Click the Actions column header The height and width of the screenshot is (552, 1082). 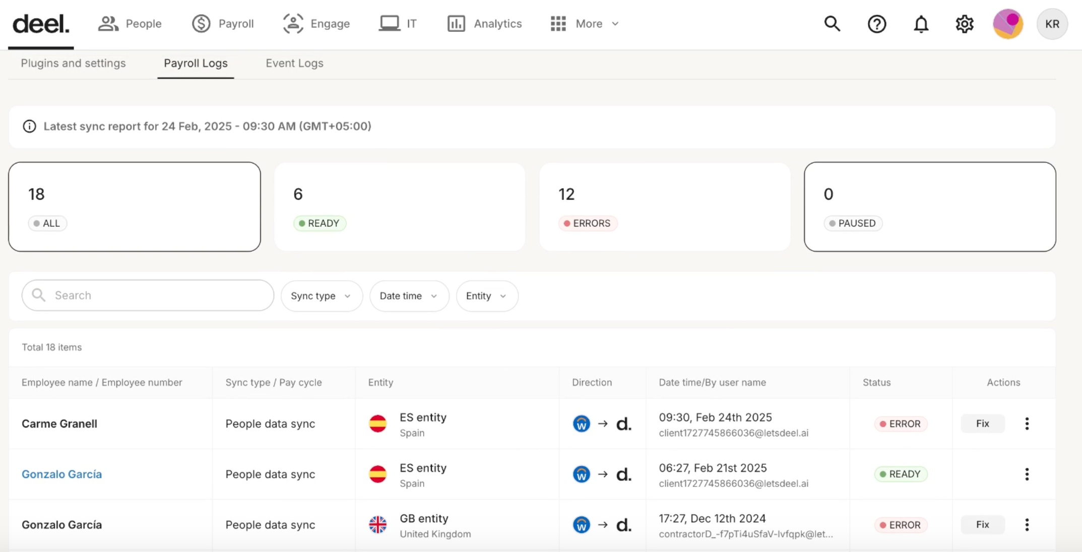[x=1003, y=382]
